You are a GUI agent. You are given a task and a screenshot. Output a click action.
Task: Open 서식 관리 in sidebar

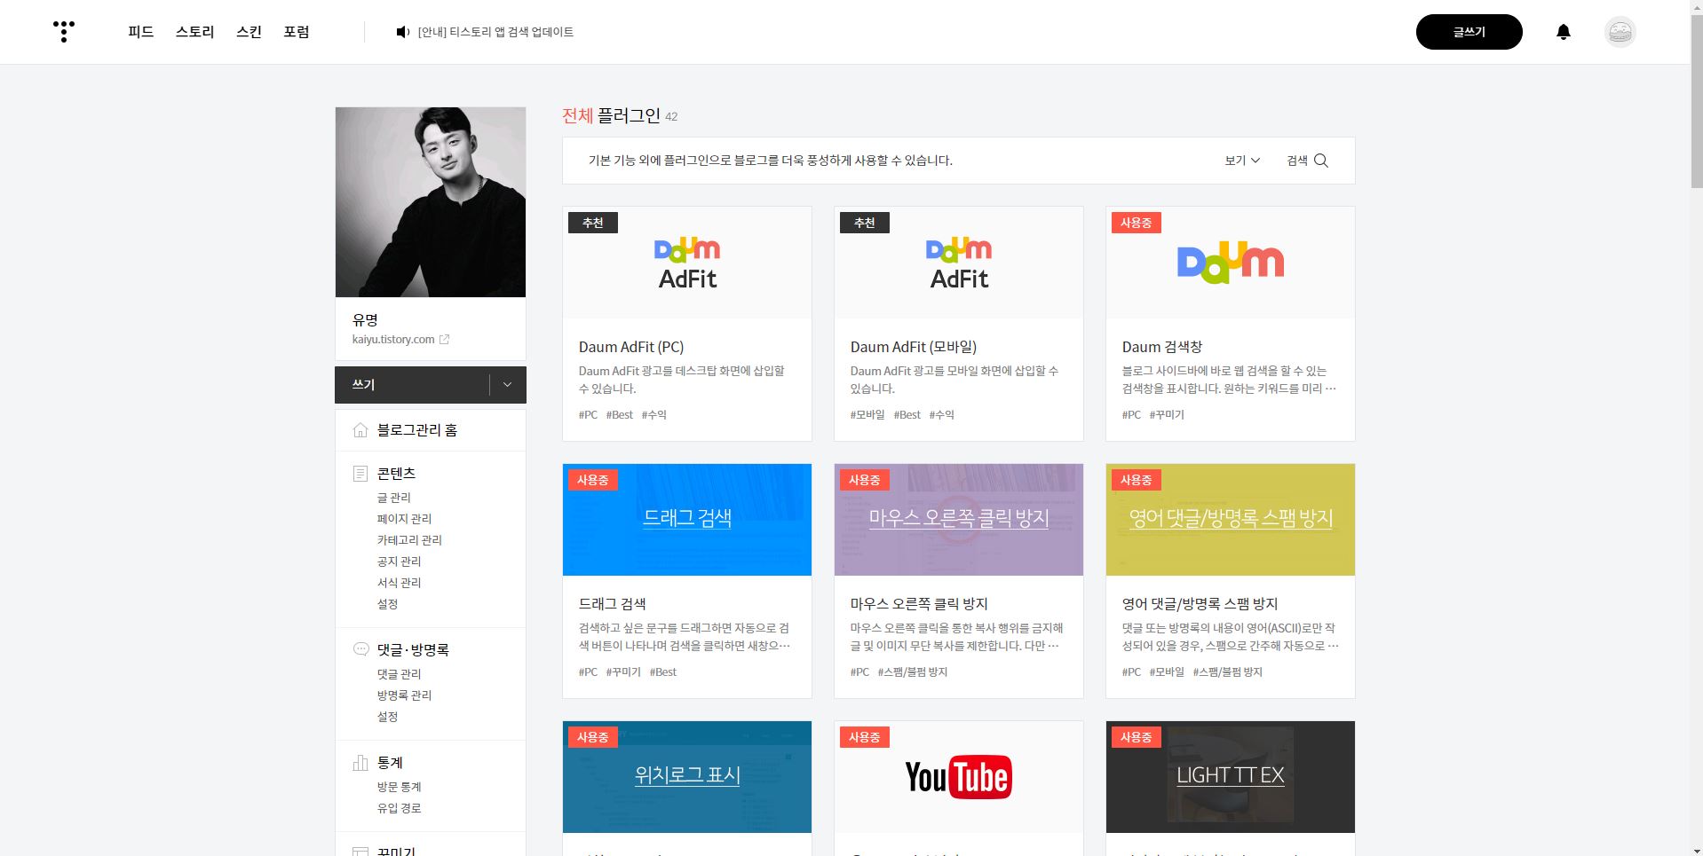point(399,583)
